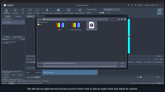
Task: Open the Shapes dropdown arrow
Action: (33, 13)
